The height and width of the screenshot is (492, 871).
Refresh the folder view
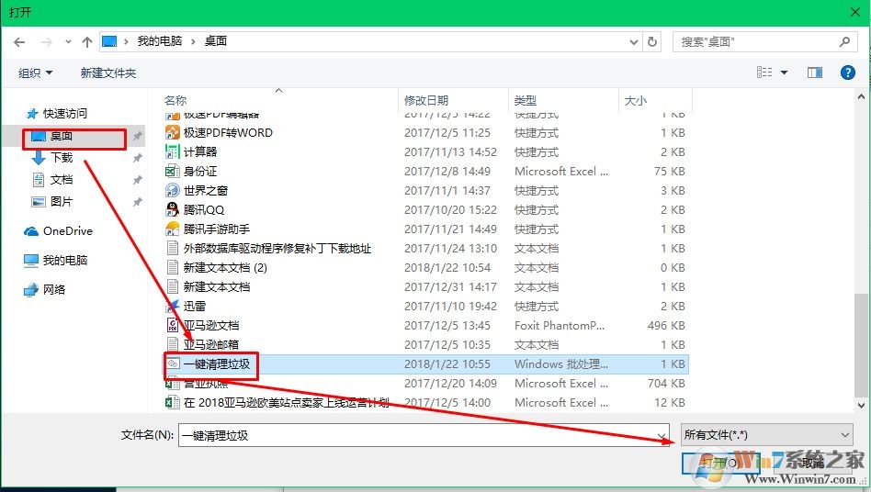(x=652, y=41)
